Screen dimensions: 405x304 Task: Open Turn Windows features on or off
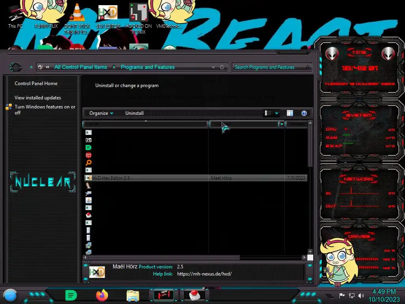(45, 110)
